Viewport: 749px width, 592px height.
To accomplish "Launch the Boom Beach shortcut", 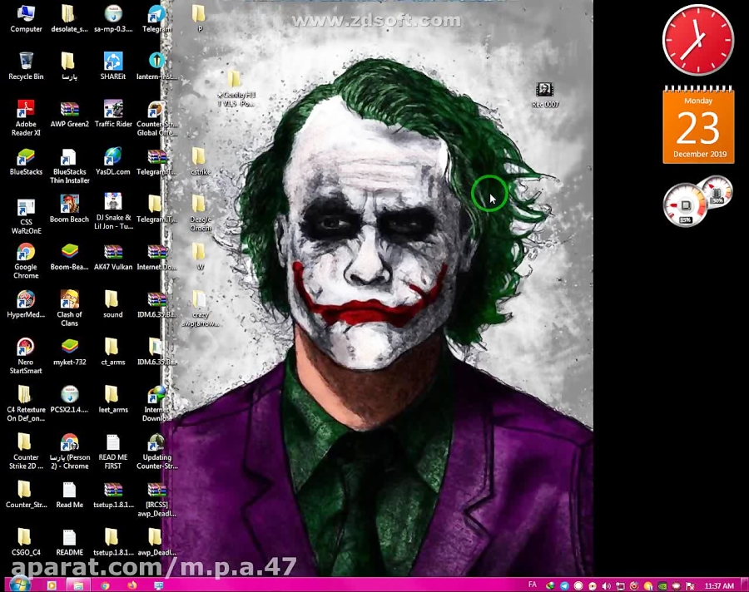I will click(x=70, y=209).
